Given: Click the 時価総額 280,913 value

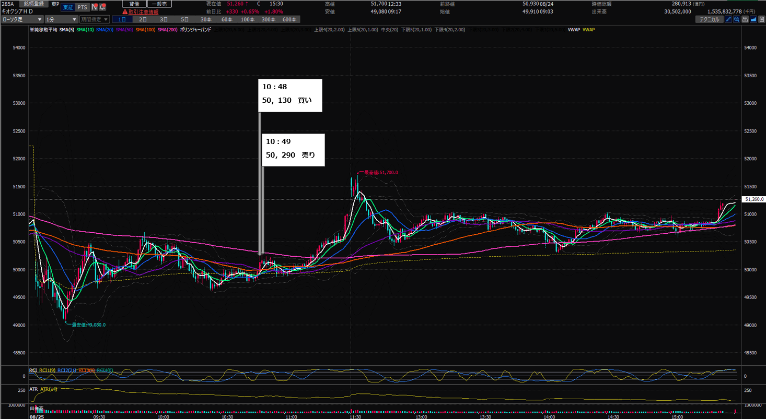Looking at the screenshot, I should pyautogui.click(x=680, y=4).
